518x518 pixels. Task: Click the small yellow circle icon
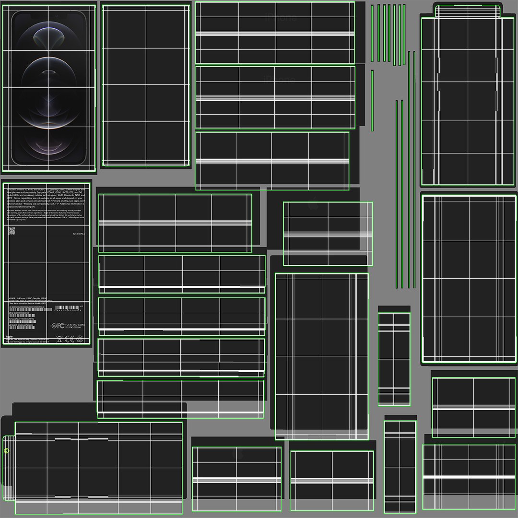pos(6,450)
